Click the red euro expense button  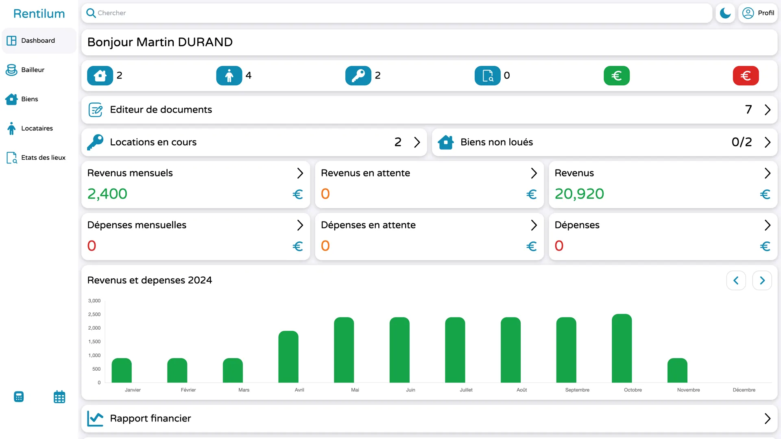tap(746, 76)
